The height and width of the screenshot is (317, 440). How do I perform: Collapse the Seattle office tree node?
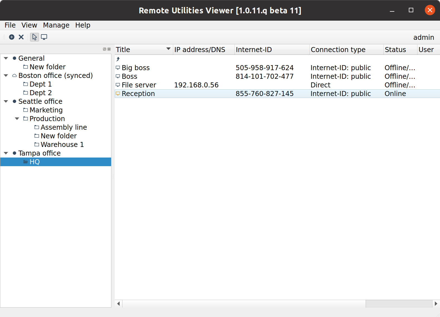coord(6,102)
